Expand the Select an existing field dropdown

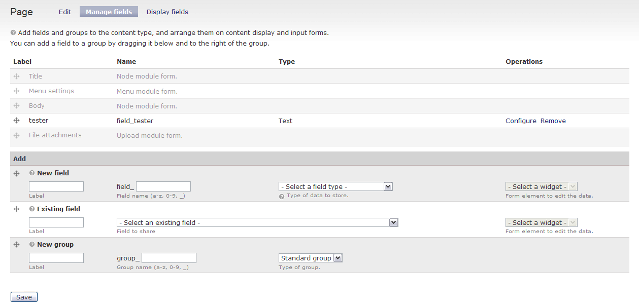[257, 222]
